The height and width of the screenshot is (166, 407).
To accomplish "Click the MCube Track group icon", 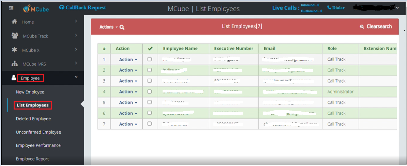I will (x=15, y=36).
